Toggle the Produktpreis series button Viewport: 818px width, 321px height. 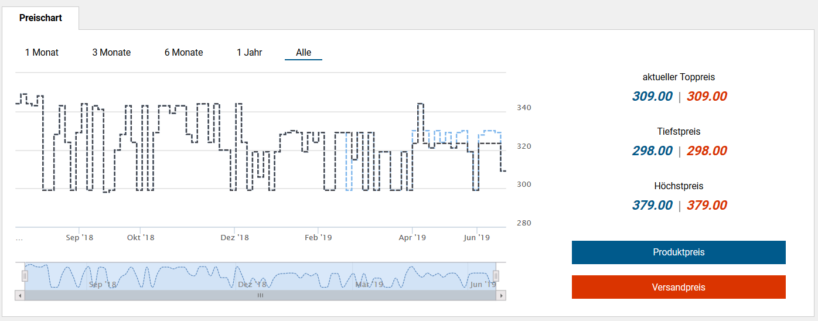point(679,252)
